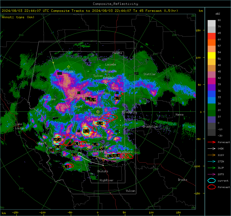Click the HighRiver city label
The image size is (231, 216).
pos(107,180)
